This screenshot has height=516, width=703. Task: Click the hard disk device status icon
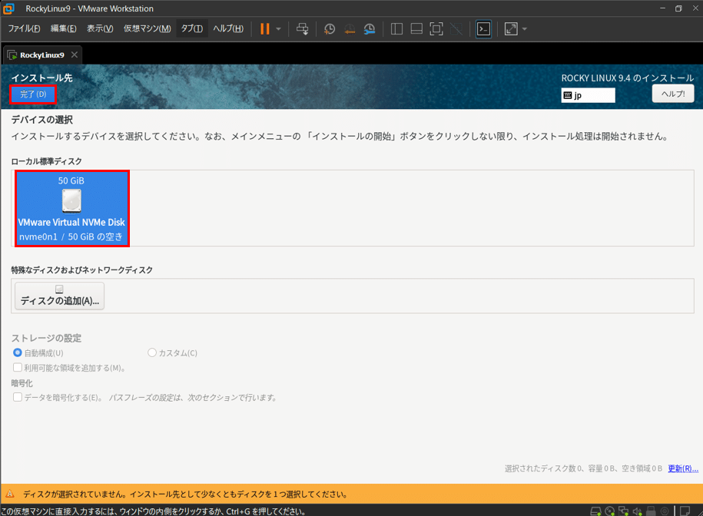[x=595, y=511]
